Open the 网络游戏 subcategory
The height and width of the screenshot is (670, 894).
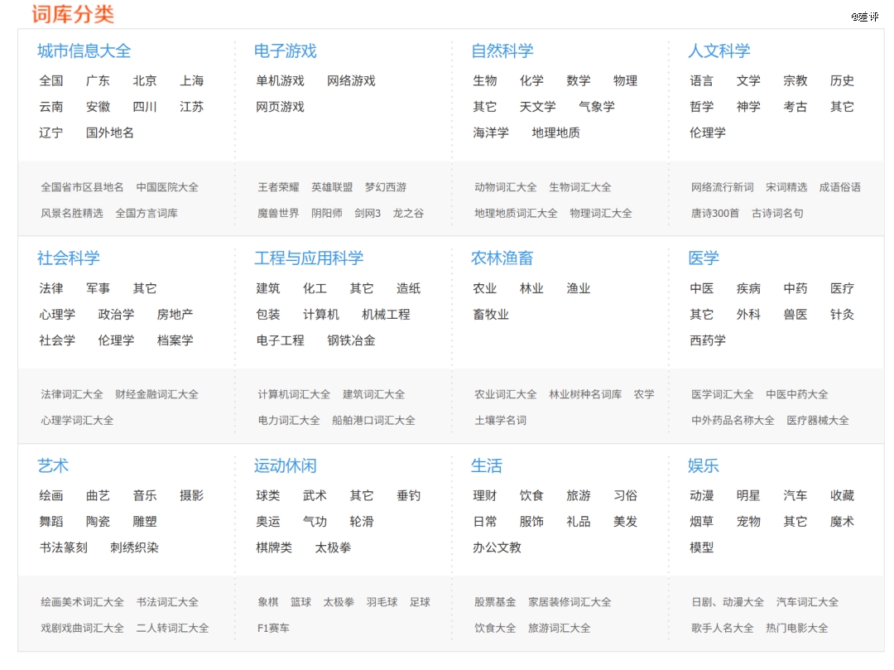351,81
